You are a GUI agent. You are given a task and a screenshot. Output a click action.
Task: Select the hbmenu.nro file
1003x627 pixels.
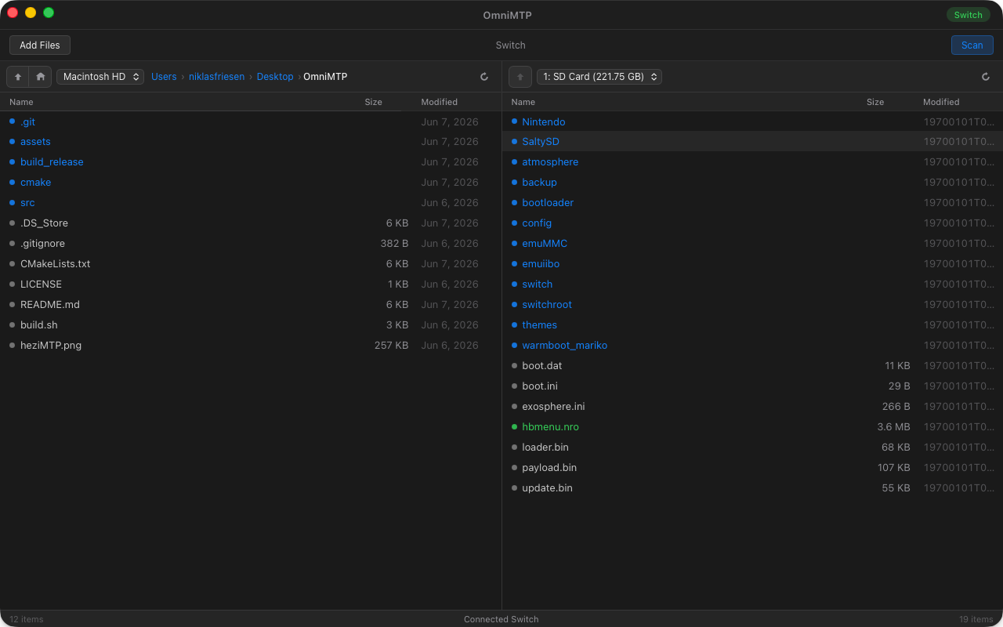[752, 427]
